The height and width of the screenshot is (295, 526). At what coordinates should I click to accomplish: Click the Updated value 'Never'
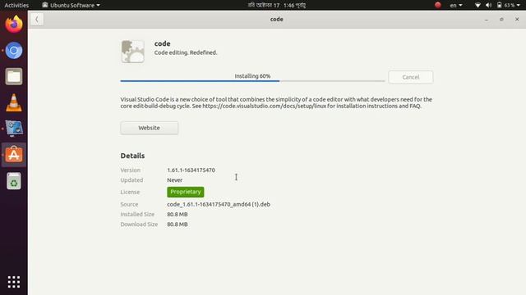point(175,180)
